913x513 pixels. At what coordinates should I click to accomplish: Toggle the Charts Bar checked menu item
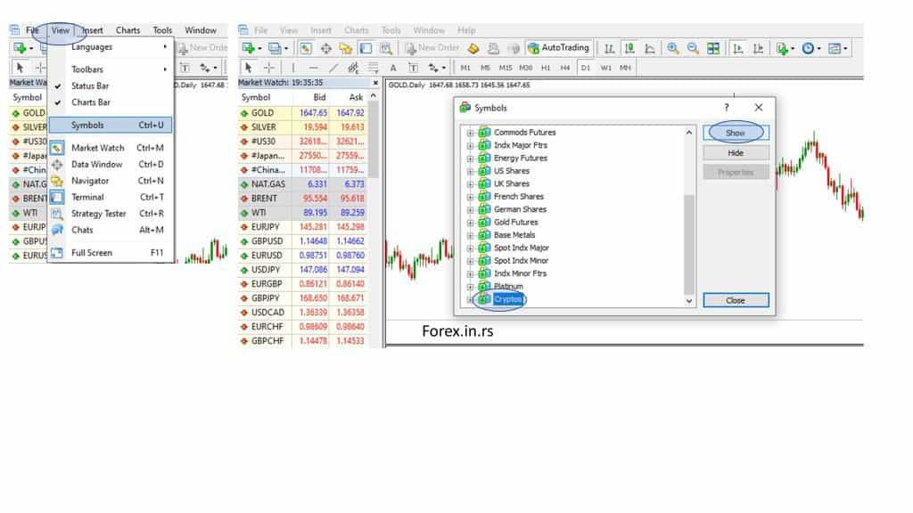90,102
